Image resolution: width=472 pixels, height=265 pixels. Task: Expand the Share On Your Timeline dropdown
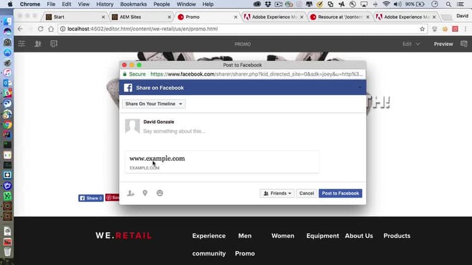tap(154, 104)
